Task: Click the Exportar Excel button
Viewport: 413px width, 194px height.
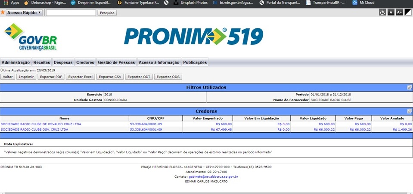Action: click(x=81, y=77)
